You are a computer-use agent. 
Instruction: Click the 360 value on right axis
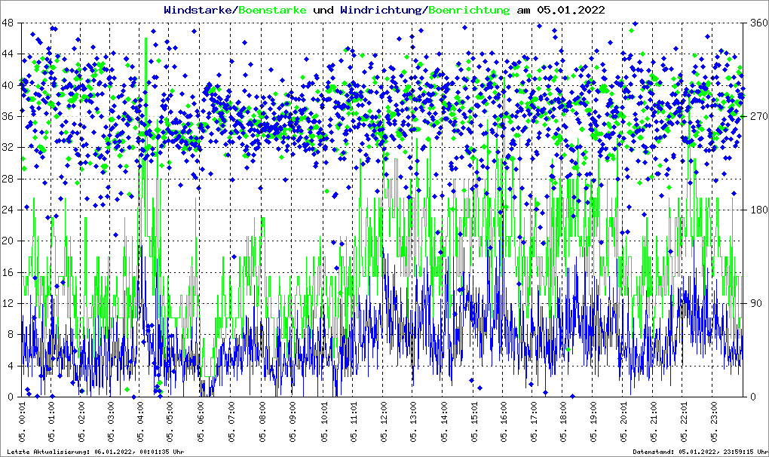point(756,23)
